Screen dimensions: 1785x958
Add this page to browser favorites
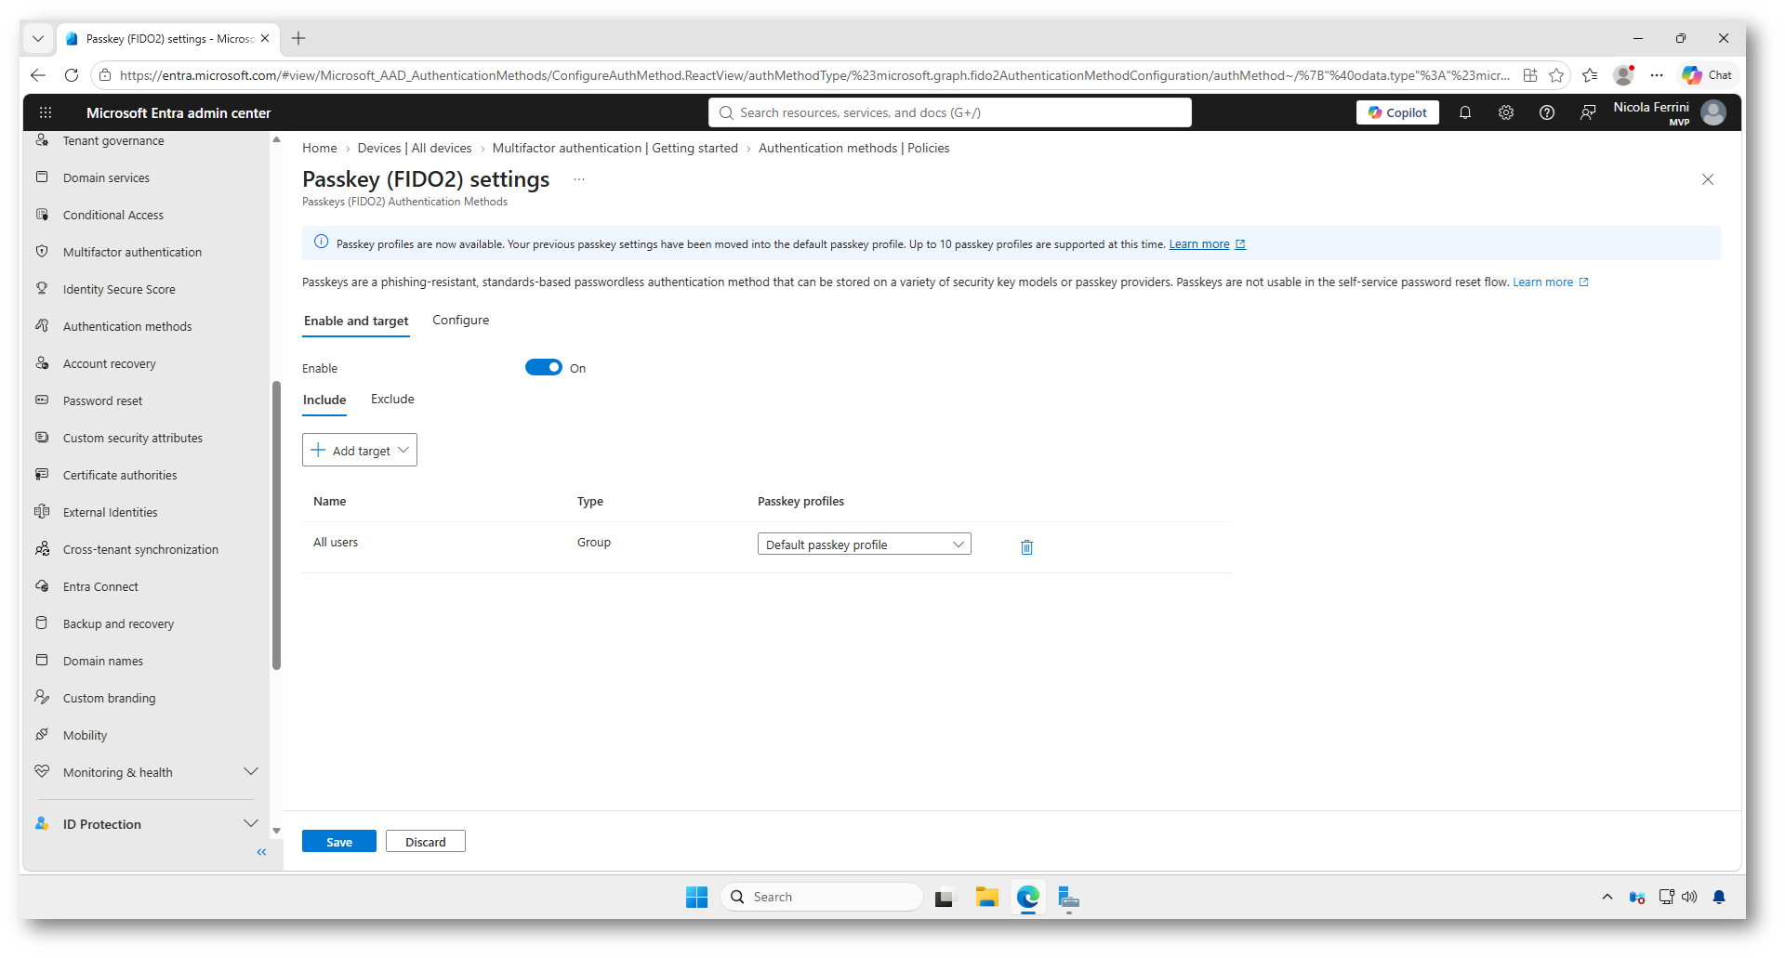click(x=1556, y=75)
